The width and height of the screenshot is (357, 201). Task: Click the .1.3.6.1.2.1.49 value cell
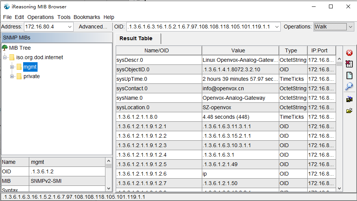tap(241, 164)
